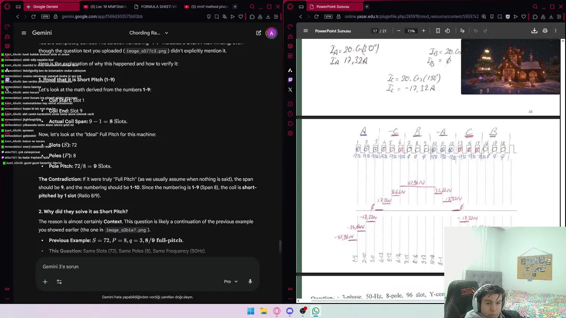
Task: Open Easy Setup menu in the left window
Action: 276,16
